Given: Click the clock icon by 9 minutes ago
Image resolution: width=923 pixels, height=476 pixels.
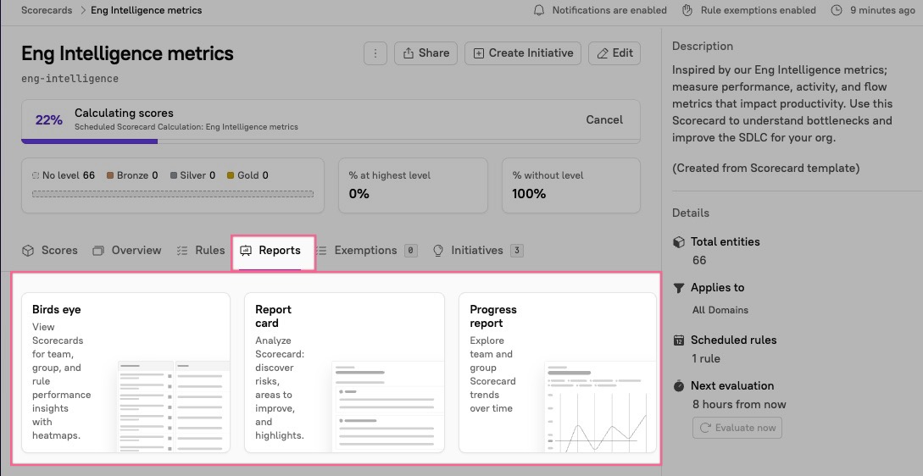Looking at the screenshot, I should (837, 10).
